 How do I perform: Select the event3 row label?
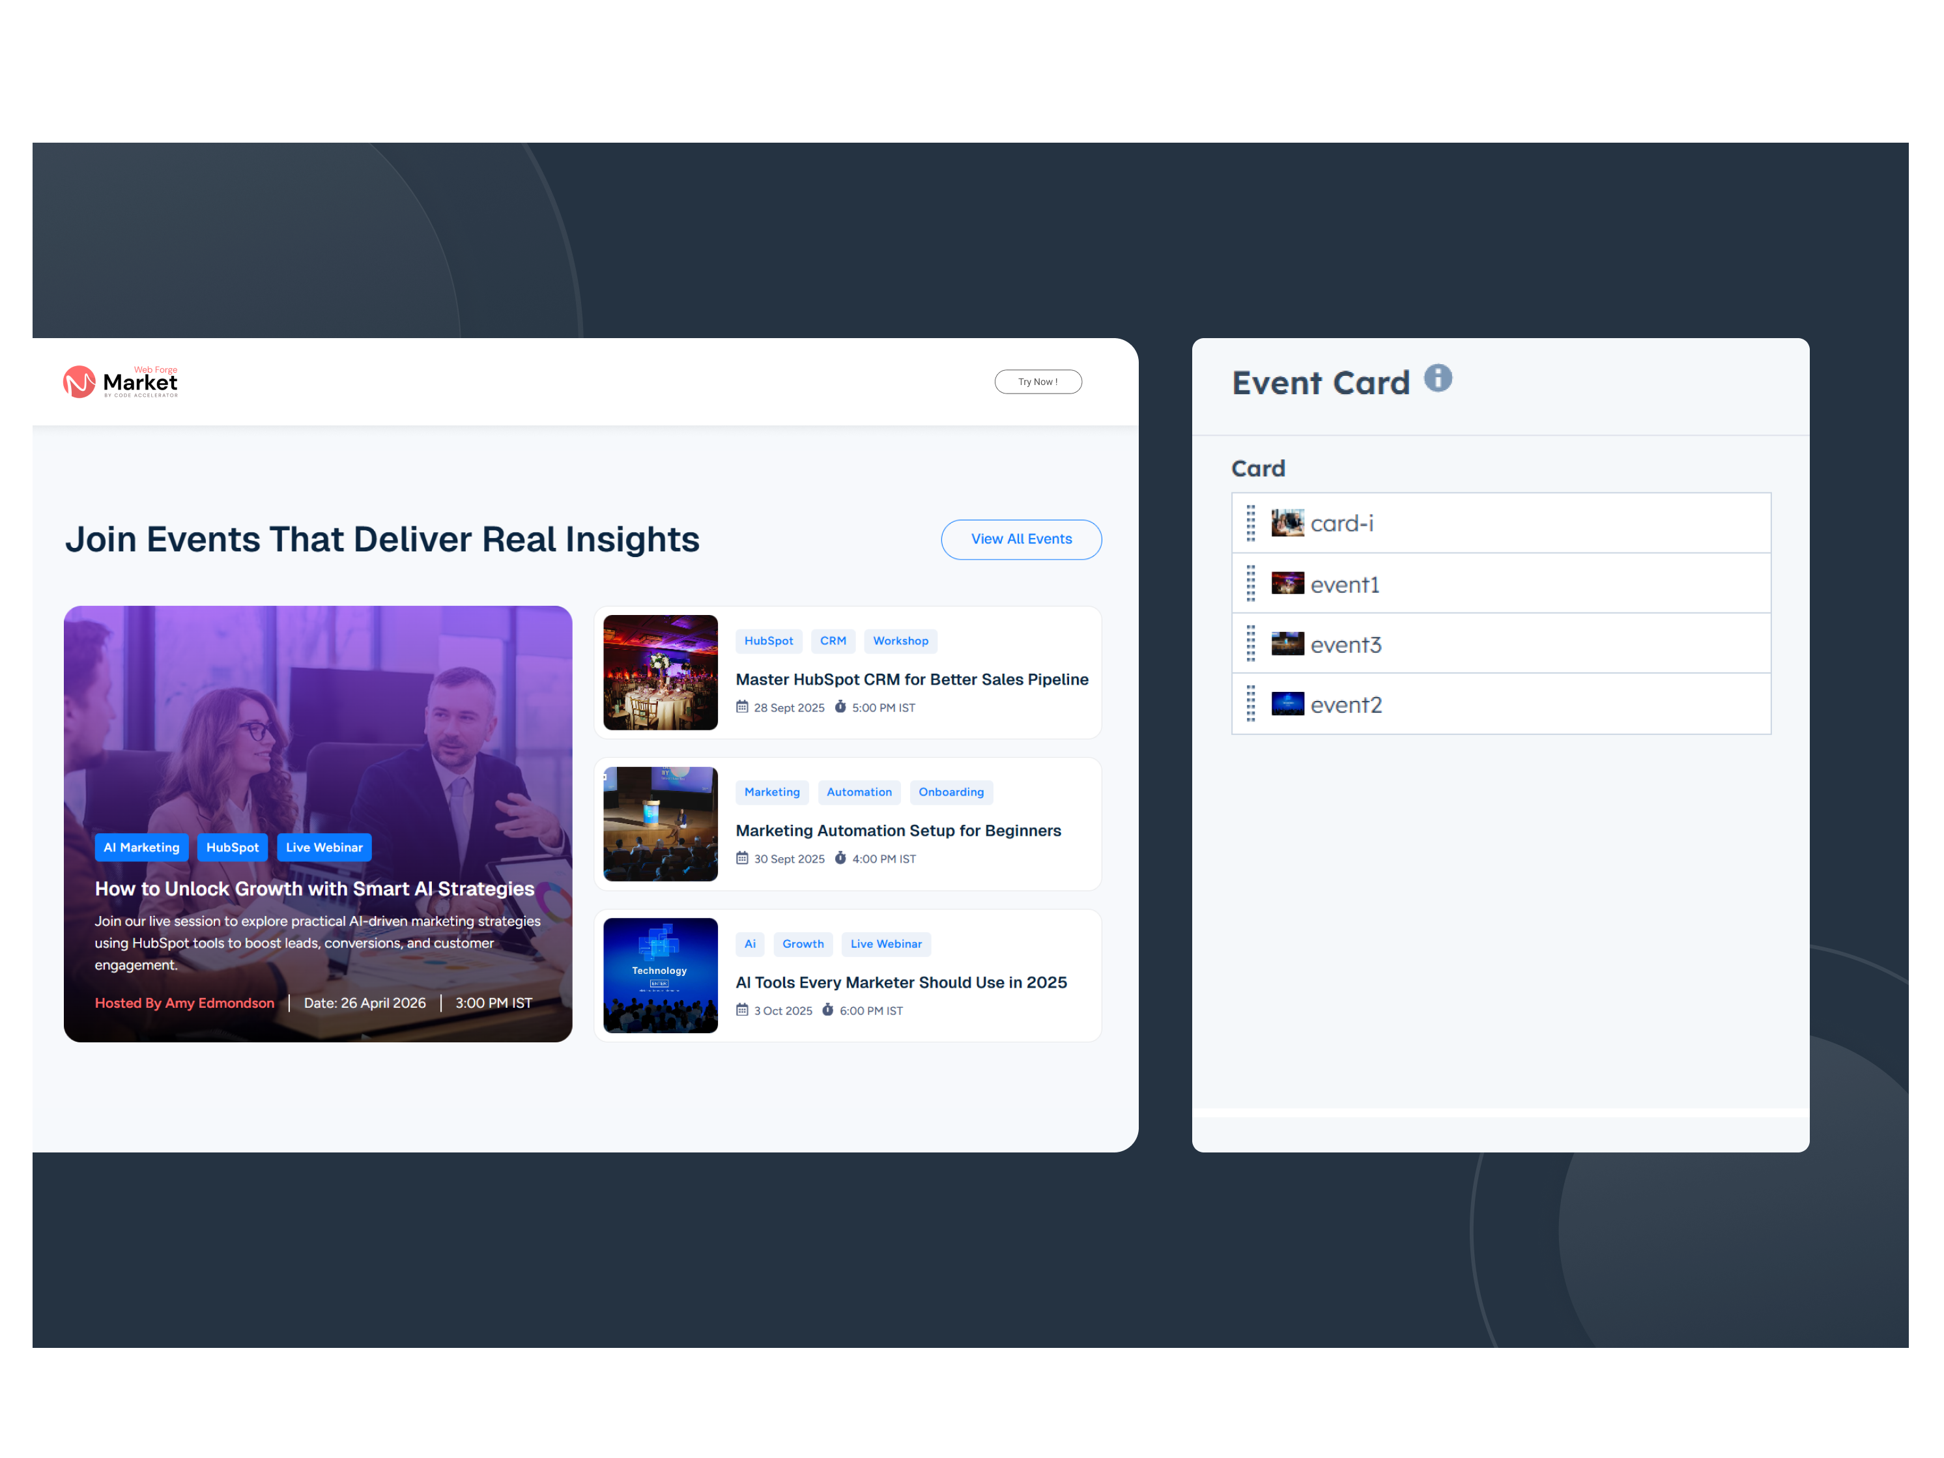[1345, 644]
